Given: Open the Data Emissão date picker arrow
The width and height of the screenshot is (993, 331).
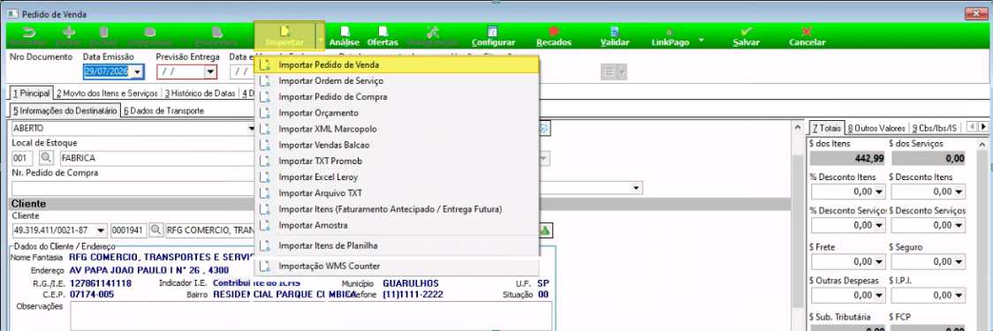Looking at the screenshot, I should click(138, 72).
